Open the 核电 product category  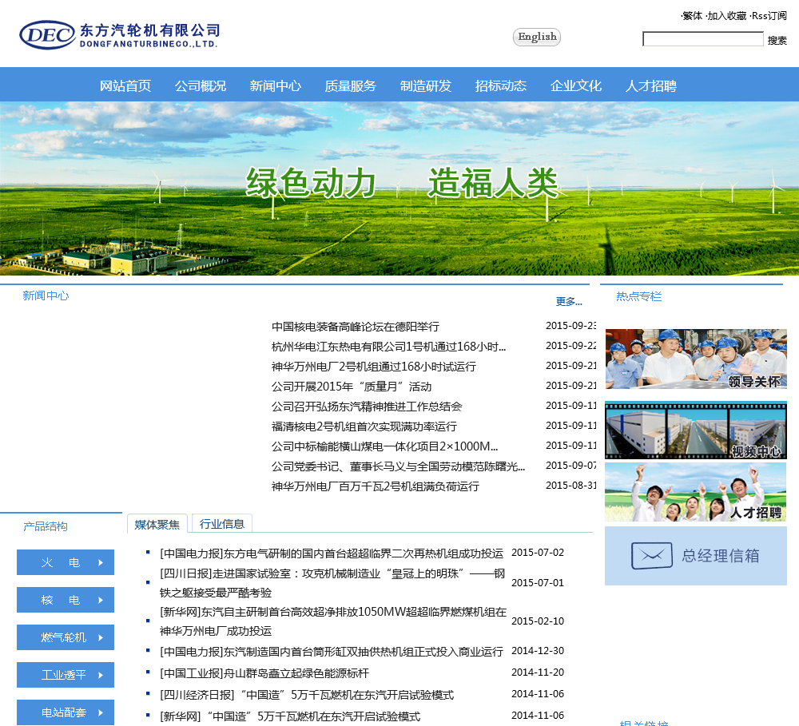click(66, 600)
